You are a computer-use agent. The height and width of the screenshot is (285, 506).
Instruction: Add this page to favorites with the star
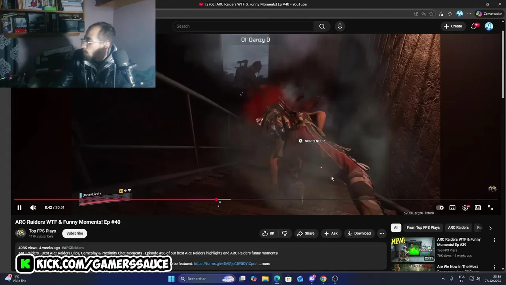[x=431, y=14]
